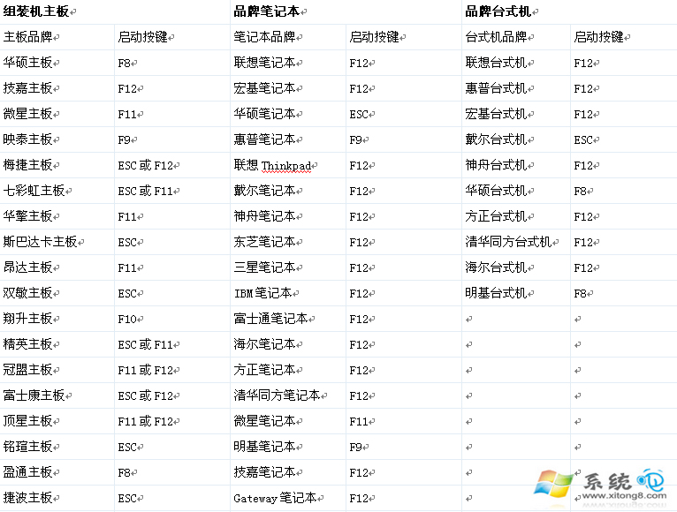Select ESC 或 F11 for 七彩虹主板
Image resolution: width=677 pixels, height=512 pixels.
(x=146, y=191)
